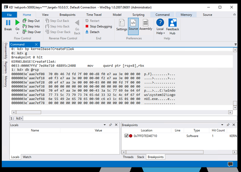Click the Breakpoints panel scroll right arrow
Viewport: 241px width, 172px height.
coord(235,152)
